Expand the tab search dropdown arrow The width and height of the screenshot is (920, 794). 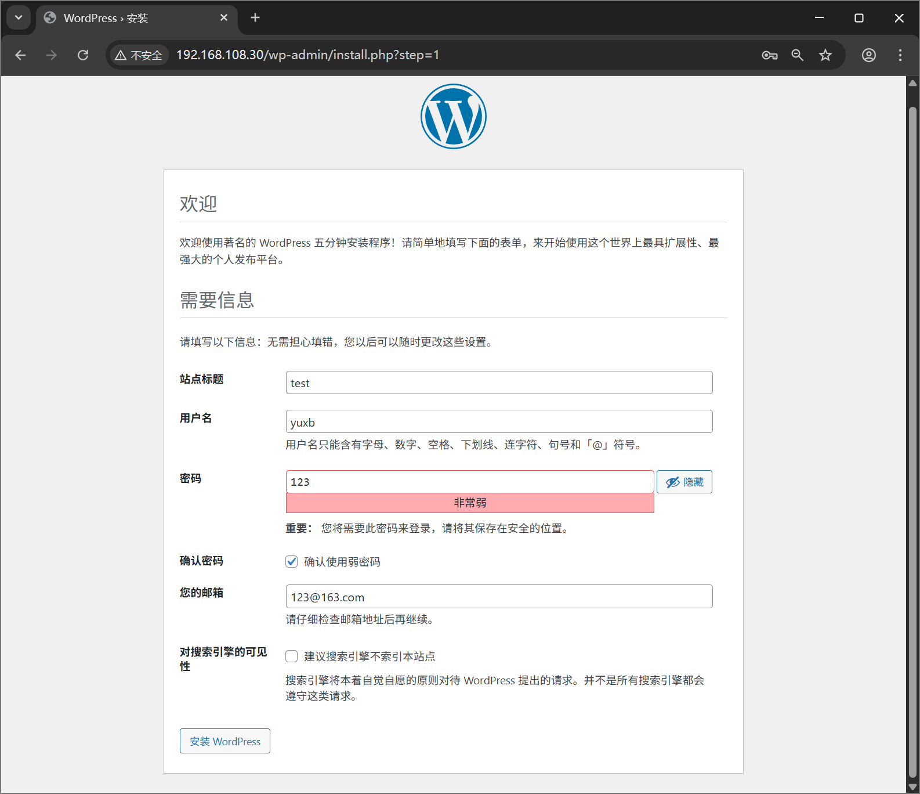pyautogui.click(x=19, y=17)
